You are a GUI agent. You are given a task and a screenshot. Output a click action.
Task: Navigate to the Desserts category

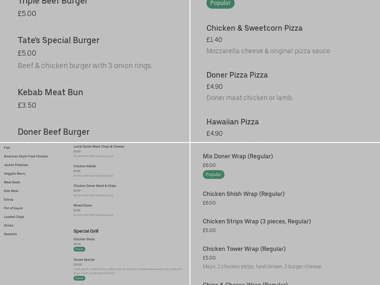tap(10, 234)
